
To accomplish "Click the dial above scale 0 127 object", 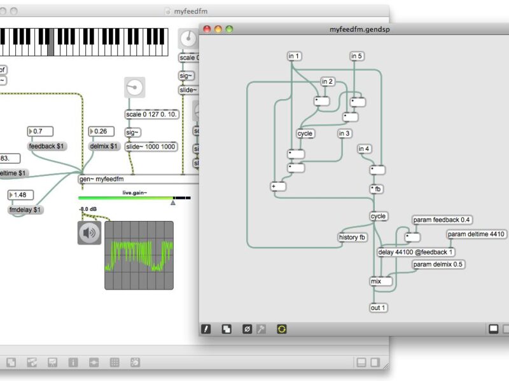I will (135, 87).
